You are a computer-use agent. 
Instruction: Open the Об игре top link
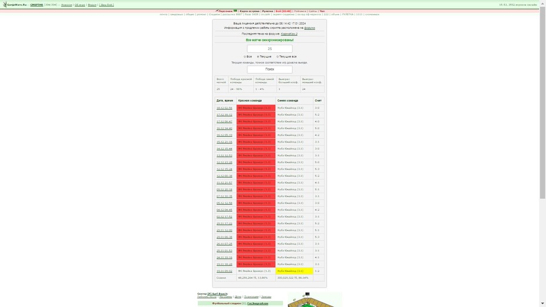click(80, 5)
